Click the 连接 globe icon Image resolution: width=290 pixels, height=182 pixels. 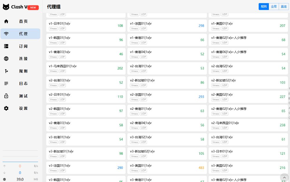click(x=6, y=59)
